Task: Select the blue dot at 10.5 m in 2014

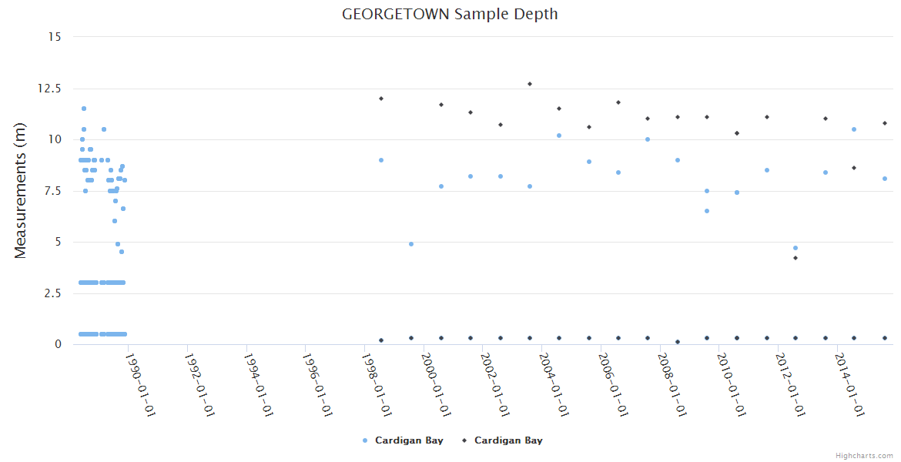Action: (x=854, y=129)
